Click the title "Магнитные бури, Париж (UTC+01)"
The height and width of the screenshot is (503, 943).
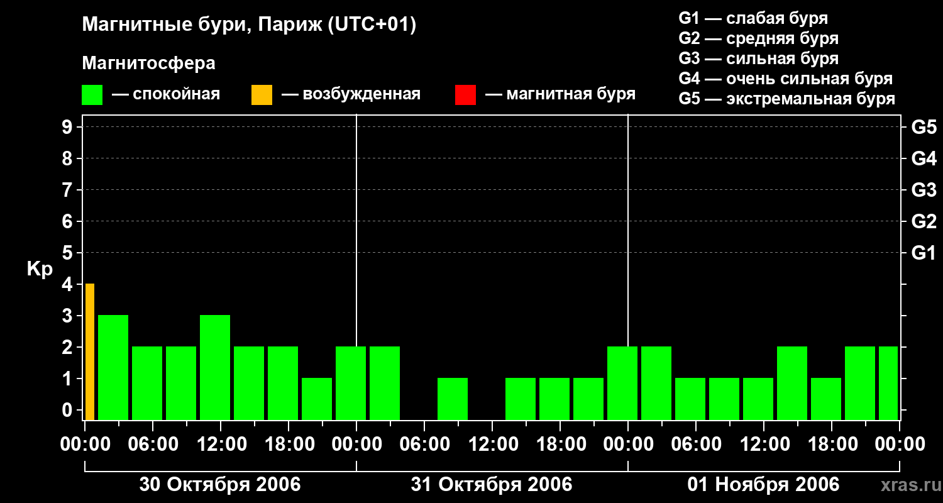[x=249, y=25]
